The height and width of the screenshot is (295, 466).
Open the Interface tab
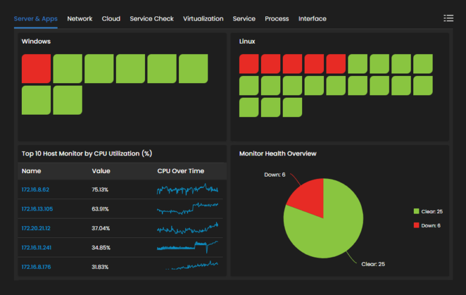point(312,19)
